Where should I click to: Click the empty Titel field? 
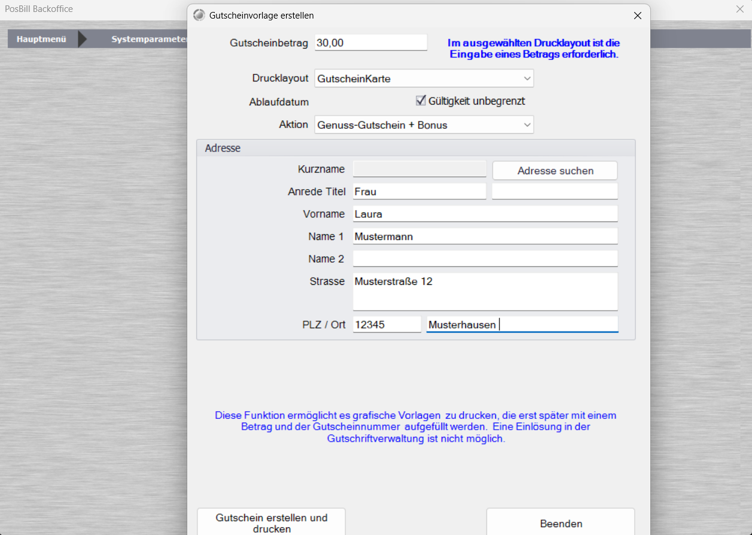point(555,191)
